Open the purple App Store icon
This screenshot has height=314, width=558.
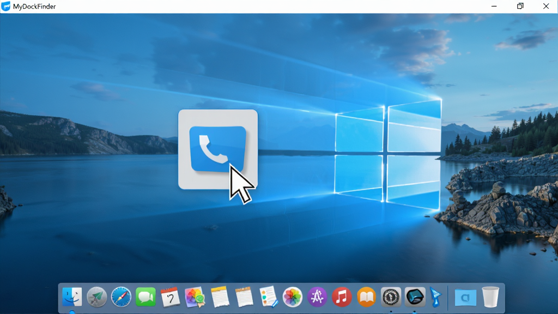click(x=317, y=297)
